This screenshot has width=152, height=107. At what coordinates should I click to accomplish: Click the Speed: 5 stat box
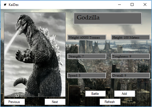pyautogui.click(x=86, y=75)
